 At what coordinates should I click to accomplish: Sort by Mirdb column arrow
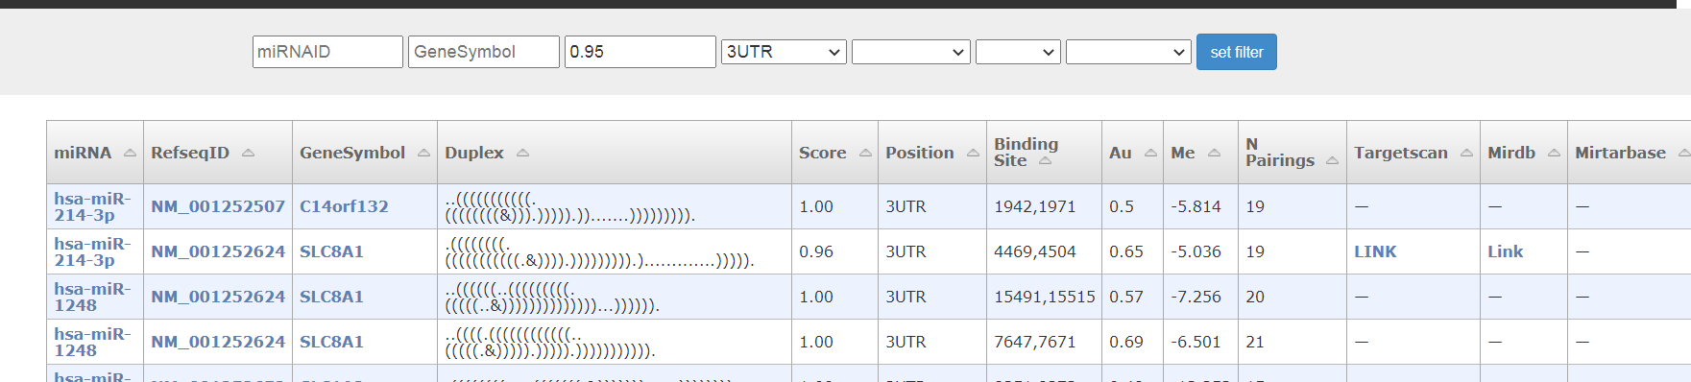click(1554, 153)
